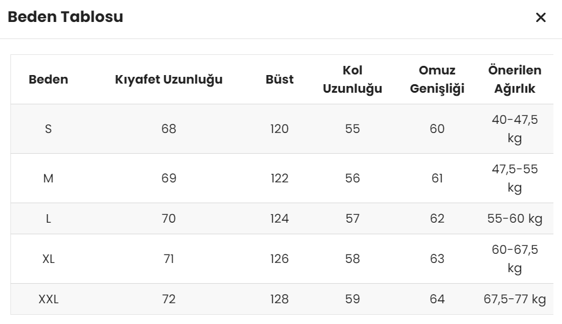This screenshot has width=562, height=324.
Task: Click the Önerilen Ağırlık column header
Action: (x=515, y=79)
